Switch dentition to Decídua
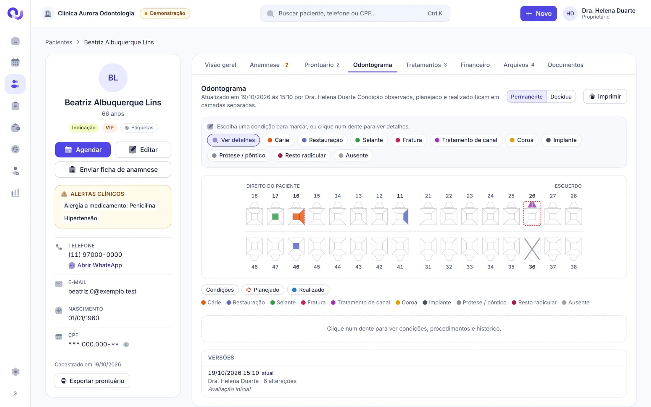Screen dimensions: 651x407 (561, 96)
